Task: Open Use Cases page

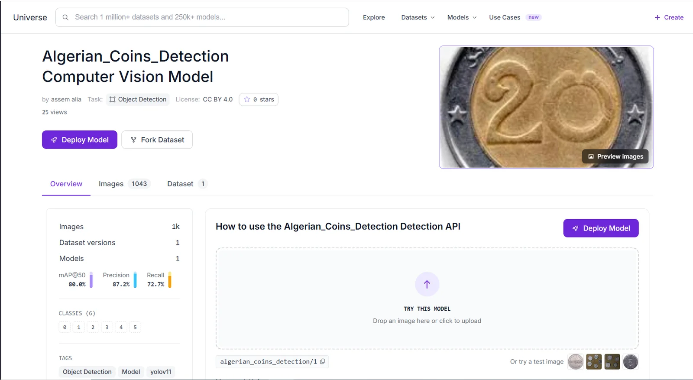Action: (x=505, y=17)
